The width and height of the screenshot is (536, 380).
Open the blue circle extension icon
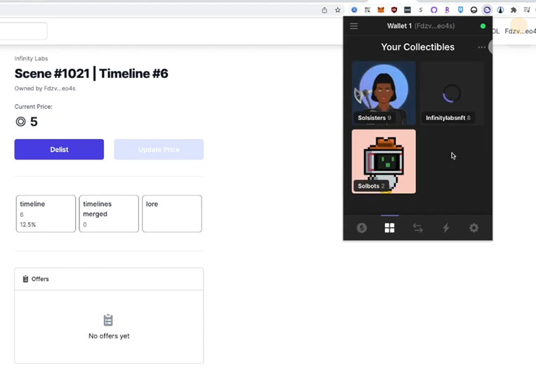[x=354, y=11]
